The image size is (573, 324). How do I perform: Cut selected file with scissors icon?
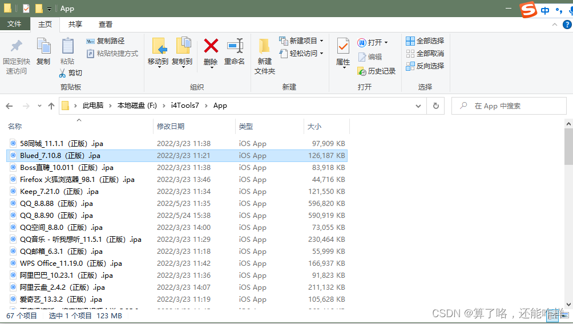click(71, 72)
